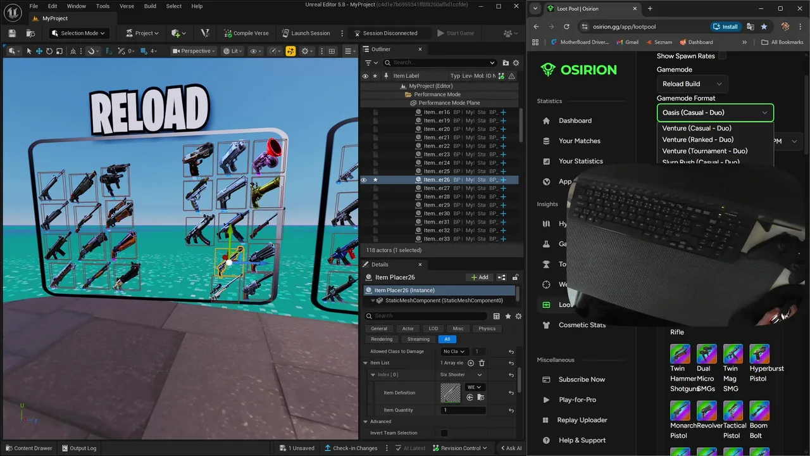Select the rotate tool in the viewport toolbar
Image resolution: width=810 pixels, height=456 pixels.
(x=49, y=51)
